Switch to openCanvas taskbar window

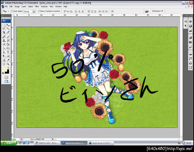[x=101, y=143]
